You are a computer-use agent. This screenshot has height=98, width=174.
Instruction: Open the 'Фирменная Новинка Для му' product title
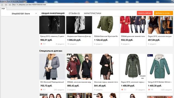pos(79,36)
